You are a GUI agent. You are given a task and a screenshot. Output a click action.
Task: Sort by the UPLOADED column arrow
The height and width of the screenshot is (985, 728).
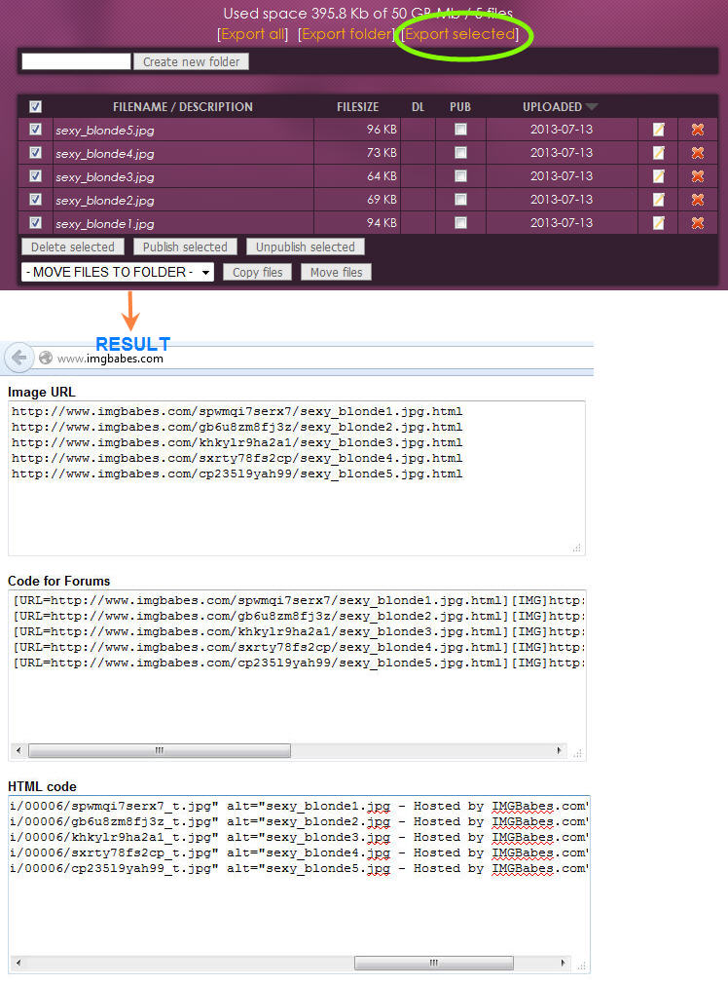click(x=592, y=107)
